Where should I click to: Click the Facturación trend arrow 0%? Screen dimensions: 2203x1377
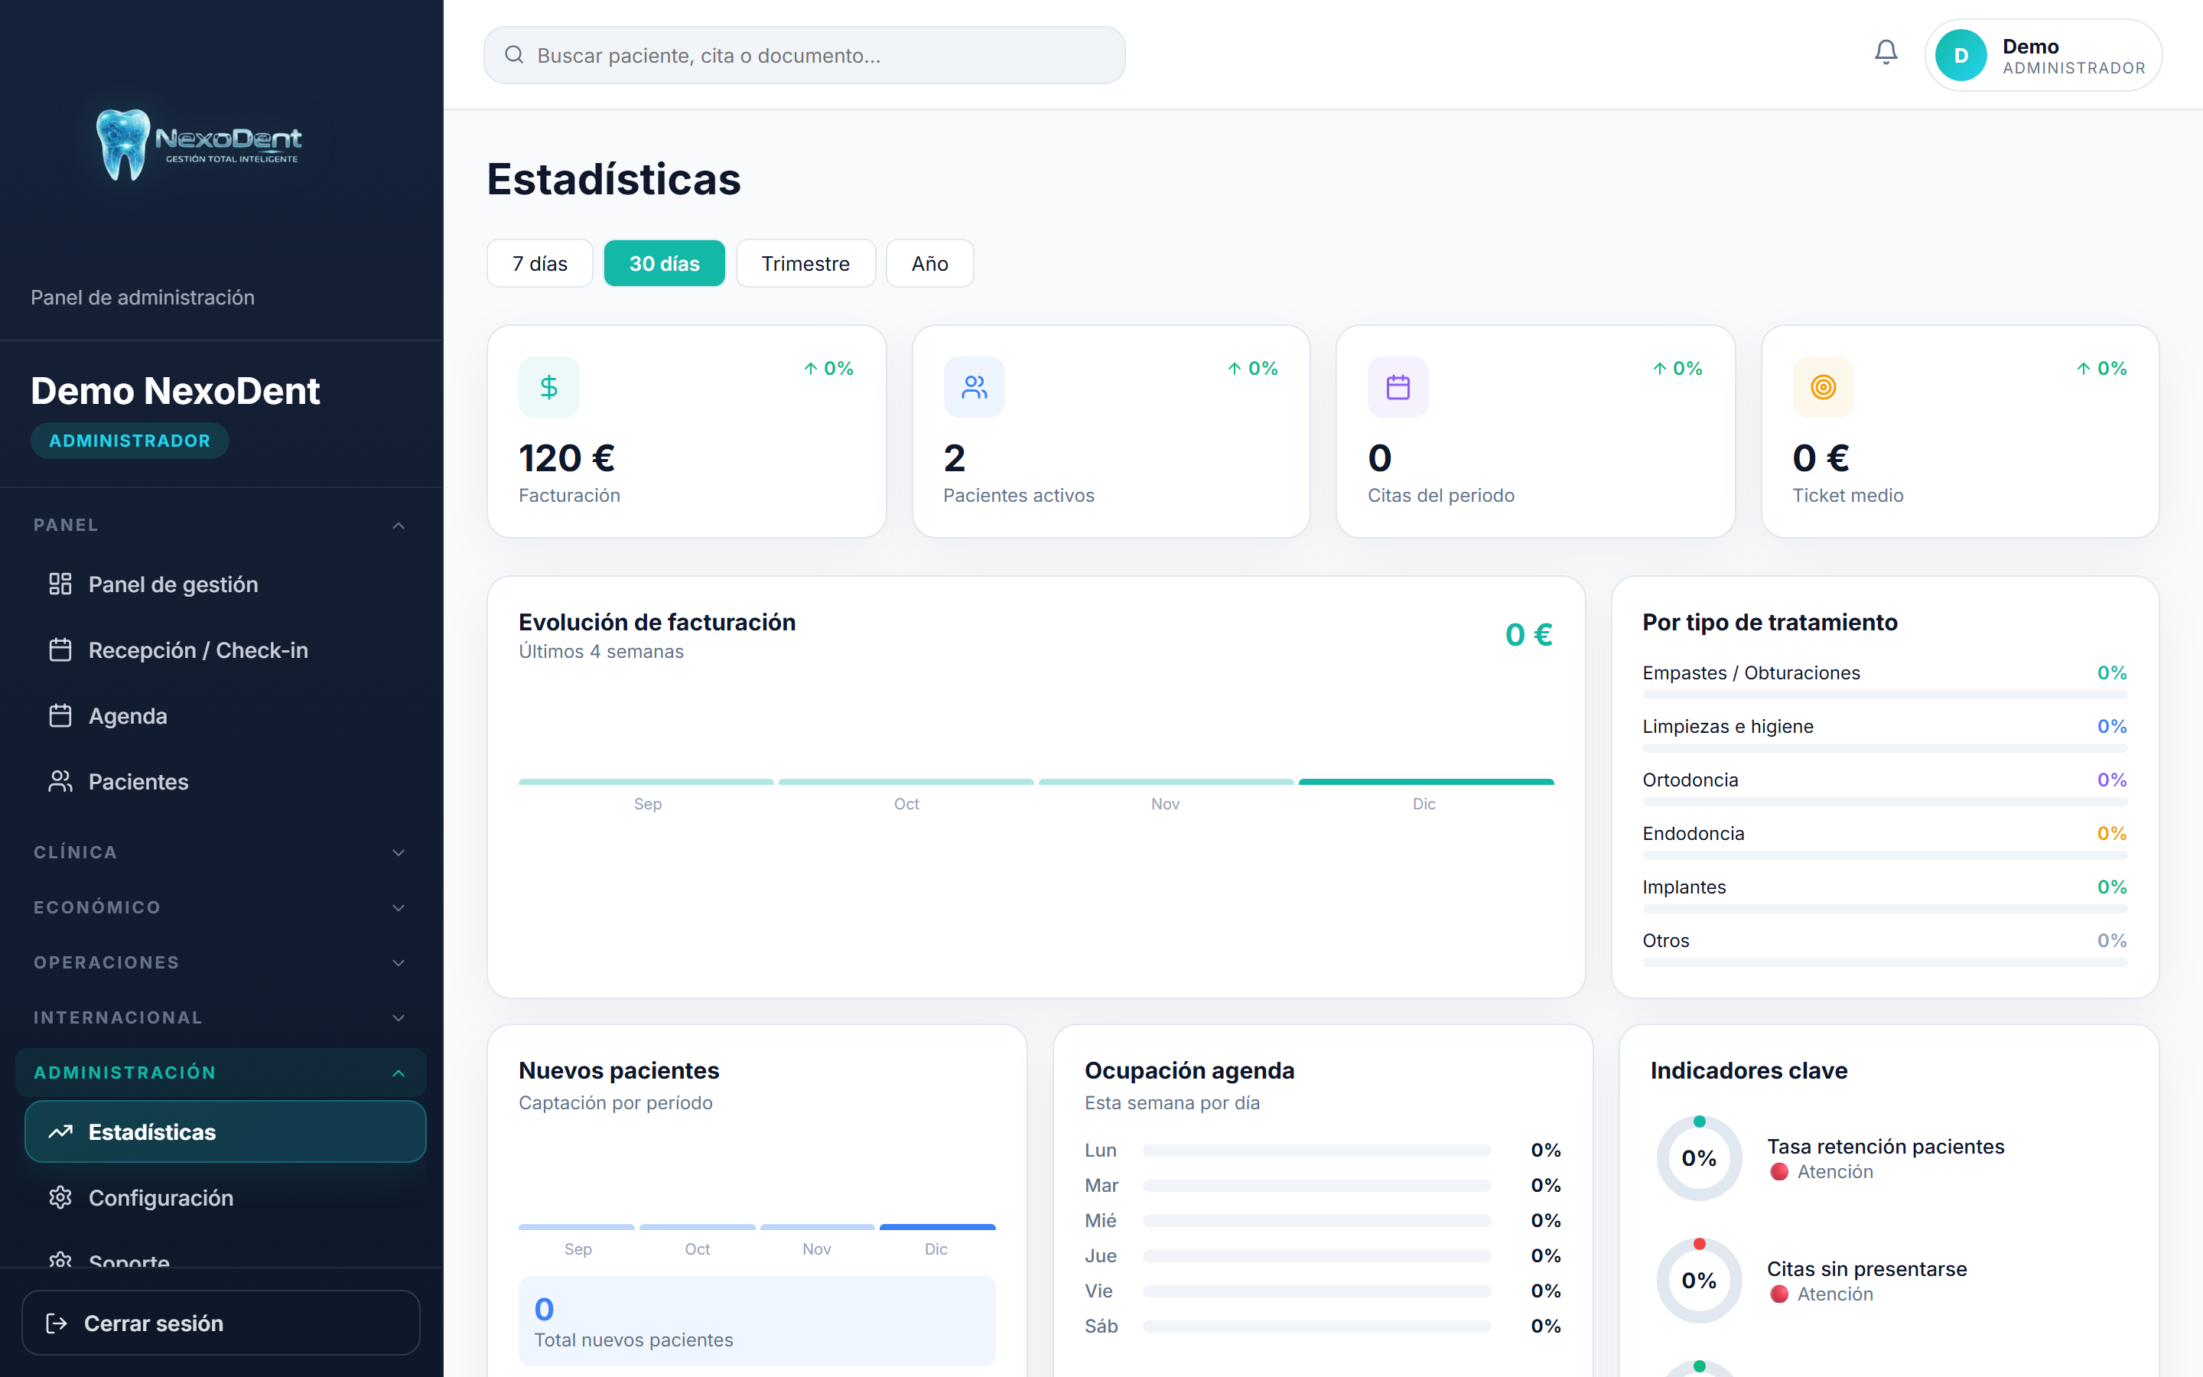coord(828,369)
